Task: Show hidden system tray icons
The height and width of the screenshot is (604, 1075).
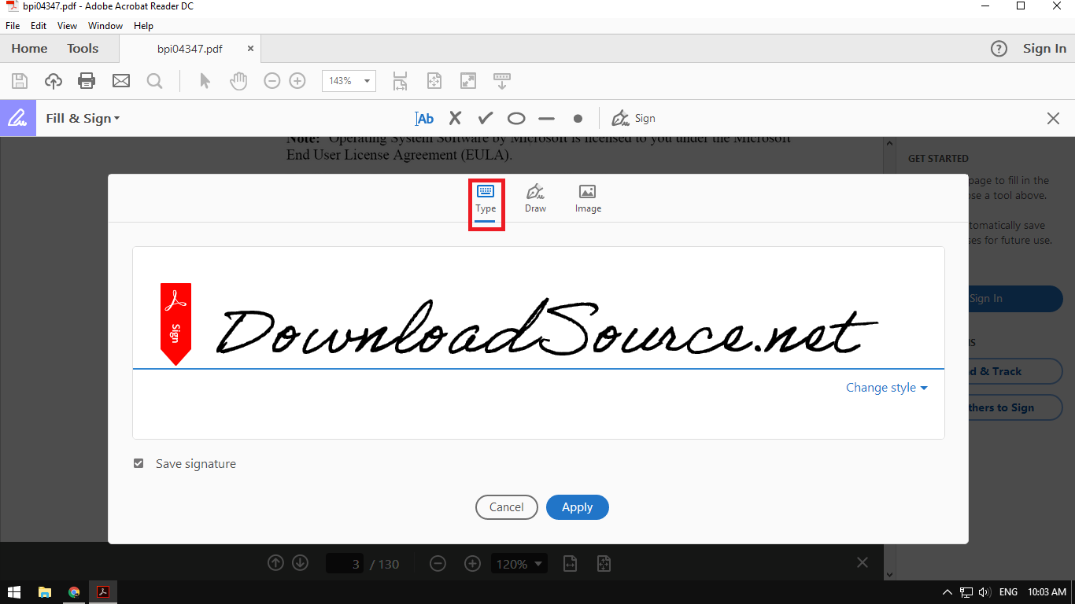Action: (948, 592)
